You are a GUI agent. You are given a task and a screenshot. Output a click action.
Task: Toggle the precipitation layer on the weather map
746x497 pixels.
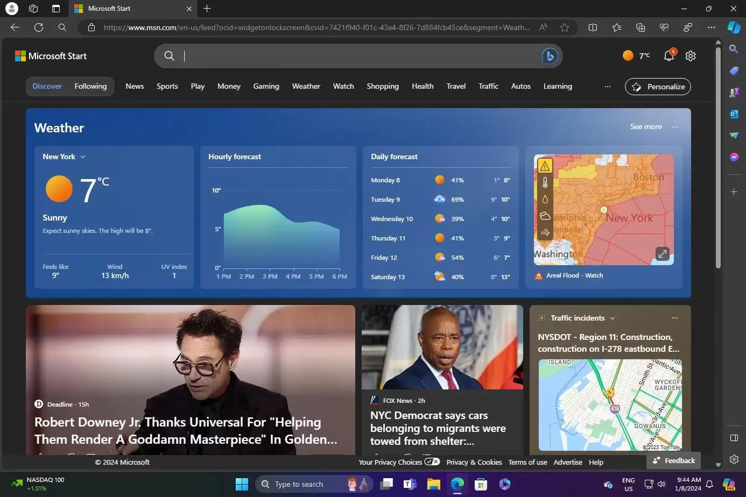(x=545, y=198)
